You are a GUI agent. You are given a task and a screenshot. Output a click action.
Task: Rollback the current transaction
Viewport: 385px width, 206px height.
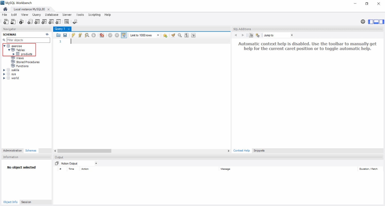pyautogui.click(x=117, y=35)
